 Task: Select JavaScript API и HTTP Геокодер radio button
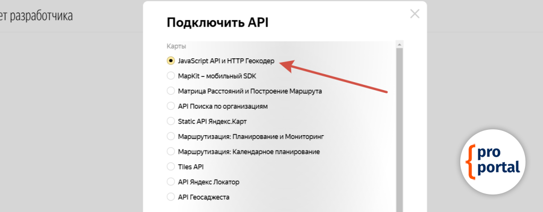pyautogui.click(x=171, y=60)
